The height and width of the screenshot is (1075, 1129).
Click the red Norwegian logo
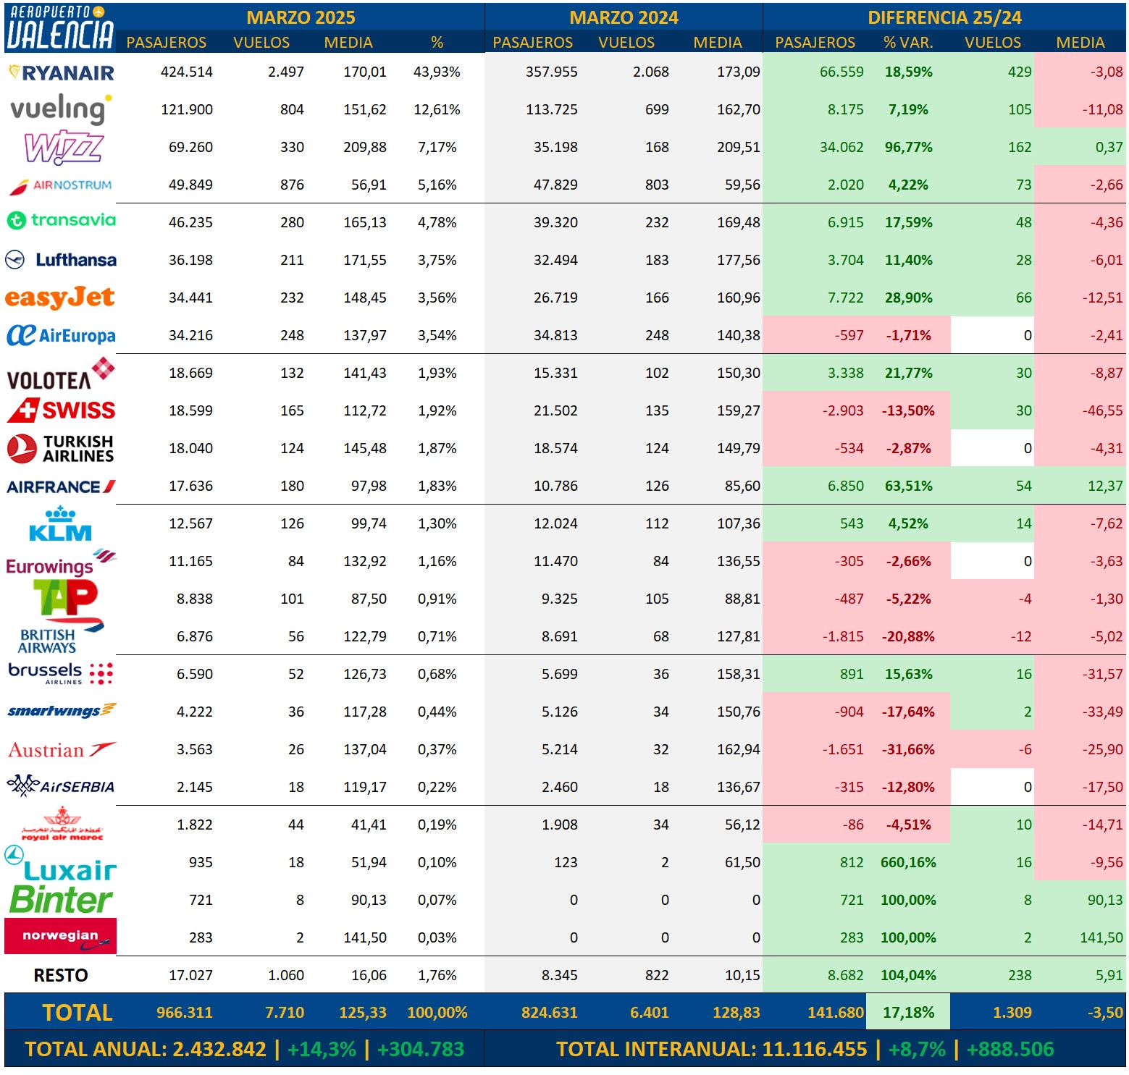coord(61,936)
